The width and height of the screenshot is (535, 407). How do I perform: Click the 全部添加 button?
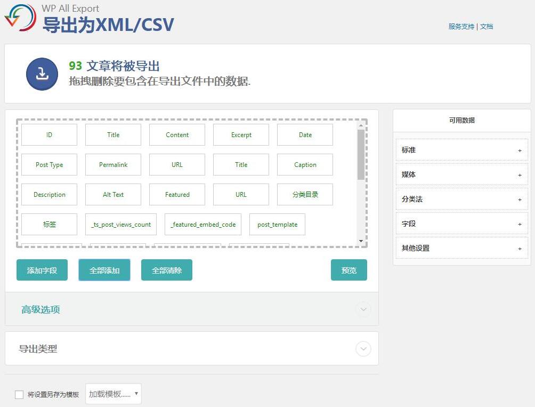coord(104,270)
